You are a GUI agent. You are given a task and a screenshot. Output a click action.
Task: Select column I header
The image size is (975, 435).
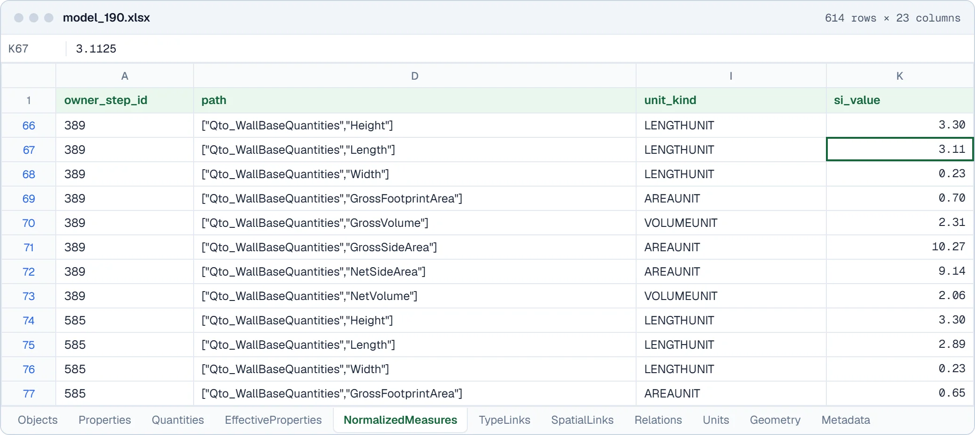tap(731, 76)
